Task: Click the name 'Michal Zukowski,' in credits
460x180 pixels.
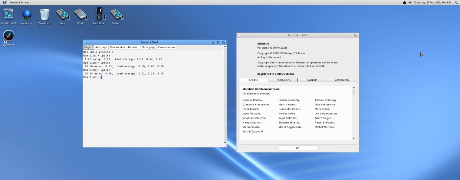Action: 253,132
